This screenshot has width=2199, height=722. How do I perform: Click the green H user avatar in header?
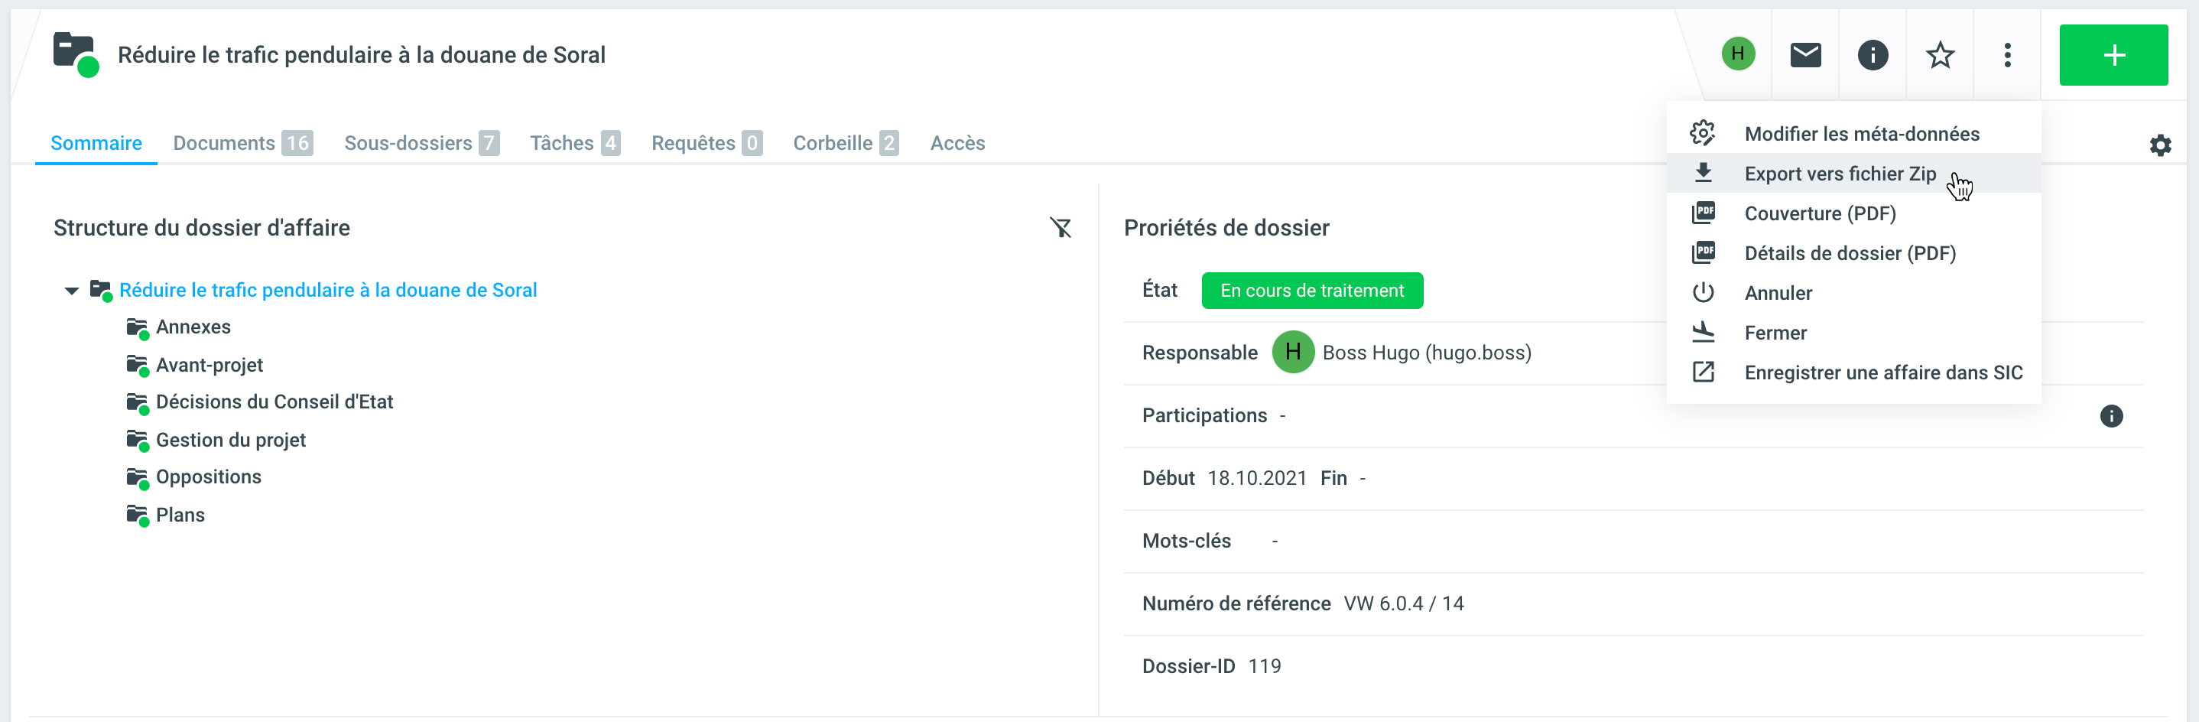click(1737, 54)
